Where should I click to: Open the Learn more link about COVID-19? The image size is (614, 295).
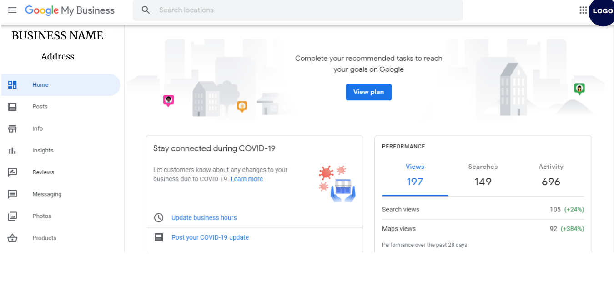pyautogui.click(x=247, y=179)
